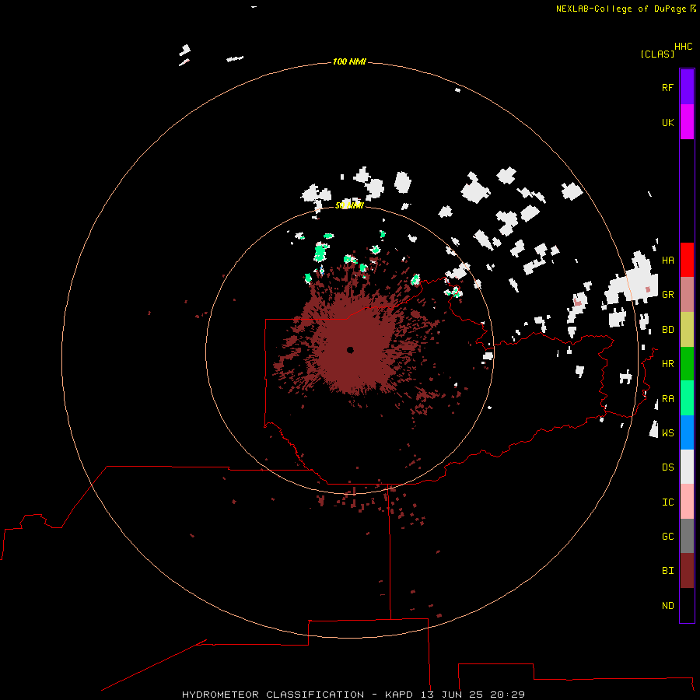Image resolution: width=700 pixels, height=700 pixels.
Task: Click the UK legend label
Action: 668,122
